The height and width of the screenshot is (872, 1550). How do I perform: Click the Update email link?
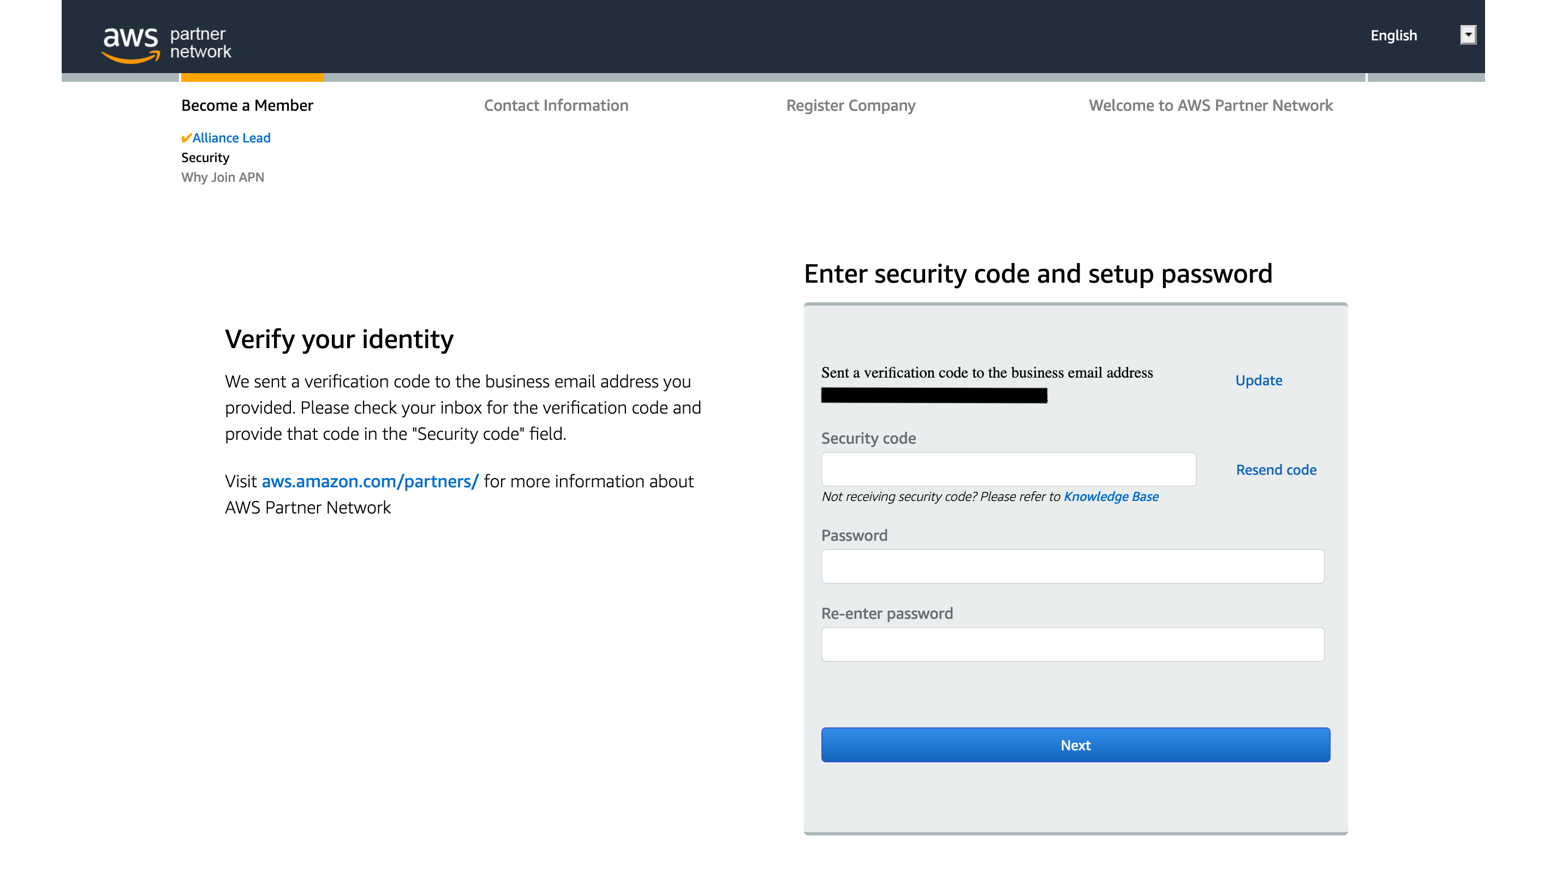(1259, 380)
